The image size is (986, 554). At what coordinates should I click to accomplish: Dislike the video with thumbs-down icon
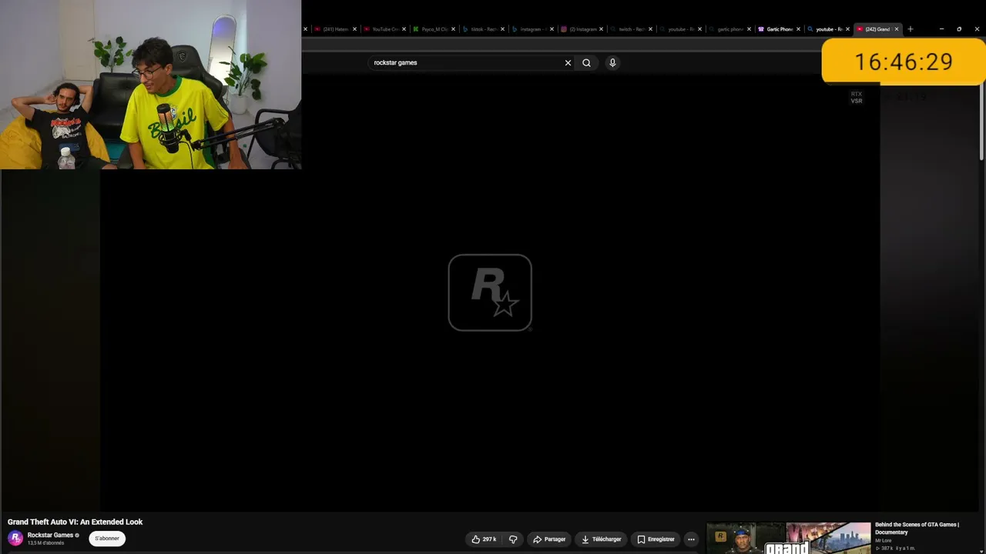[513, 539]
